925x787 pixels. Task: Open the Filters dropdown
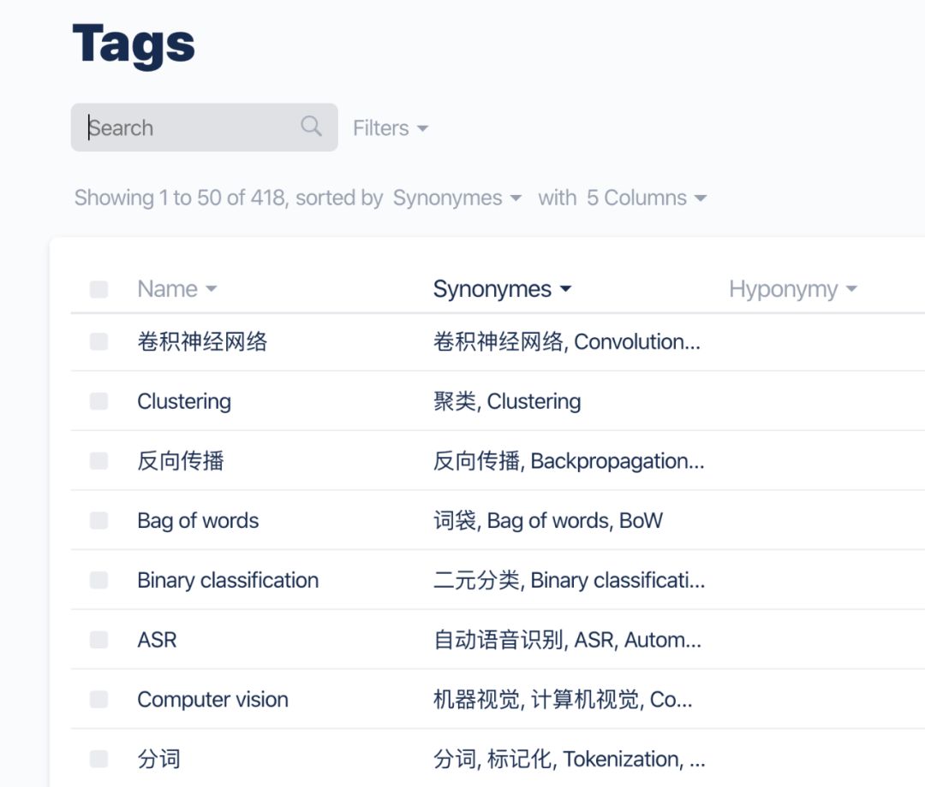click(391, 127)
